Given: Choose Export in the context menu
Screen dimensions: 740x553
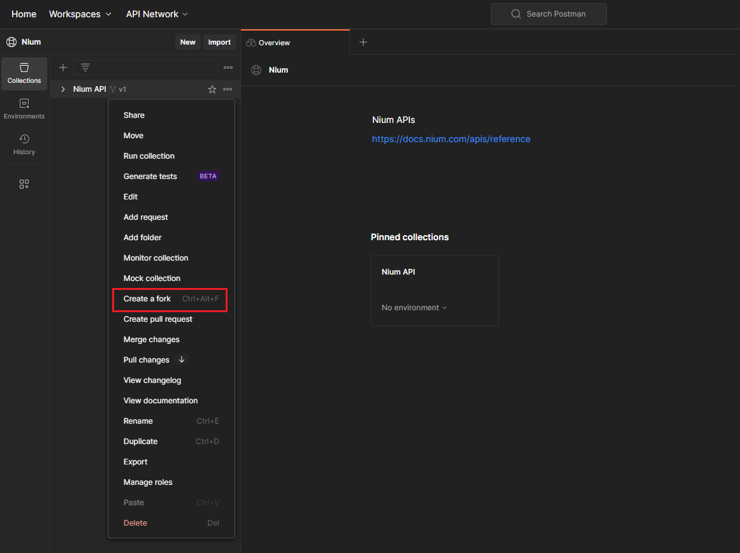Looking at the screenshot, I should tap(135, 462).
